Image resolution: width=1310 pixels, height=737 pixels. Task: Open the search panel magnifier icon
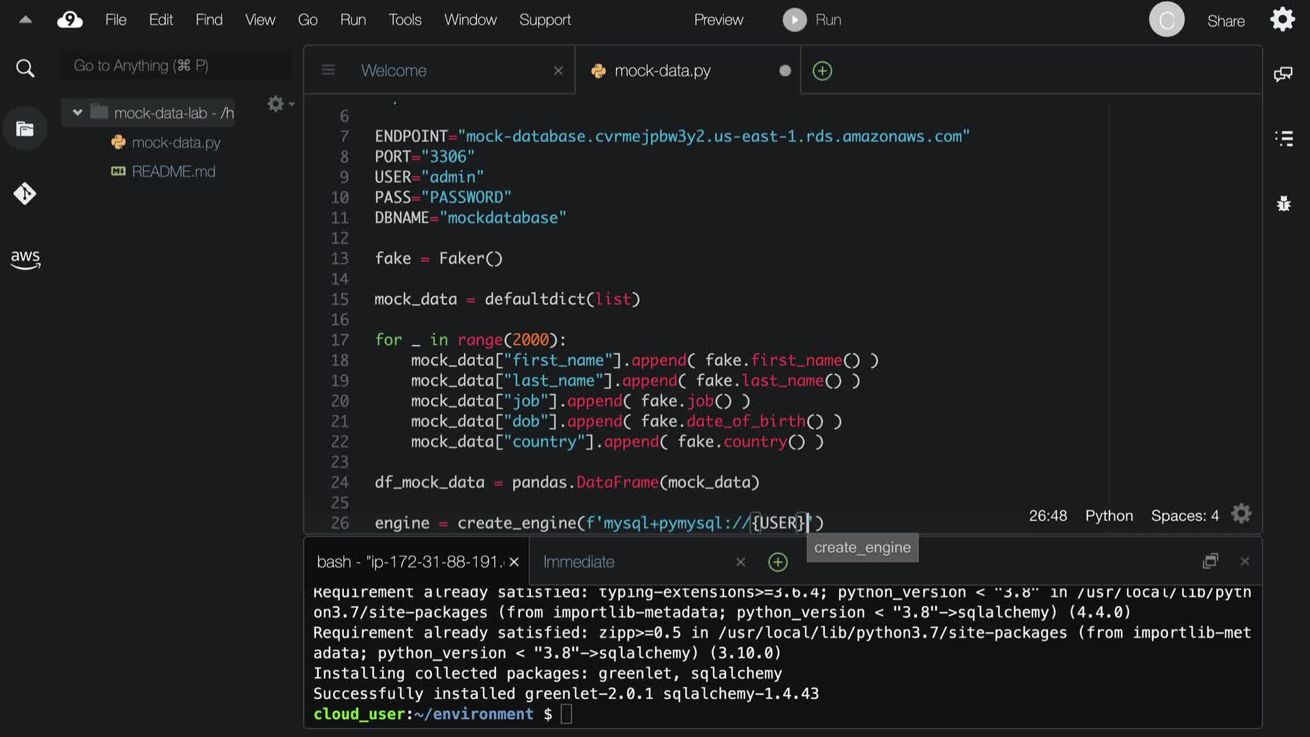(25, 68)
